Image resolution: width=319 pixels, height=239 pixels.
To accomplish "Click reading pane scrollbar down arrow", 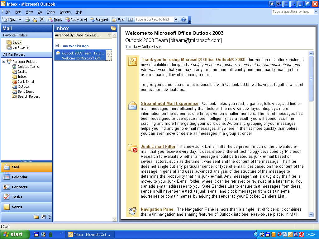I will click(311, 214).
